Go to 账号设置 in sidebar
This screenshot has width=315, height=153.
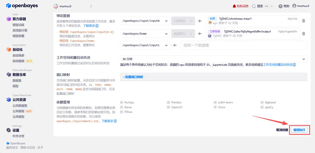point(18,136)
